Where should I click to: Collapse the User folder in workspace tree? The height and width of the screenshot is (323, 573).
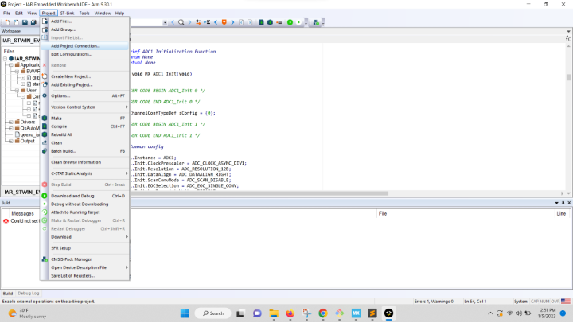(x=17, y=90)
